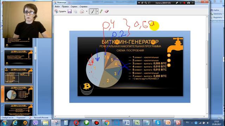Open the Сервис menu
The width and height of the screenshot is (225, 126).
(x=74, y=7)
